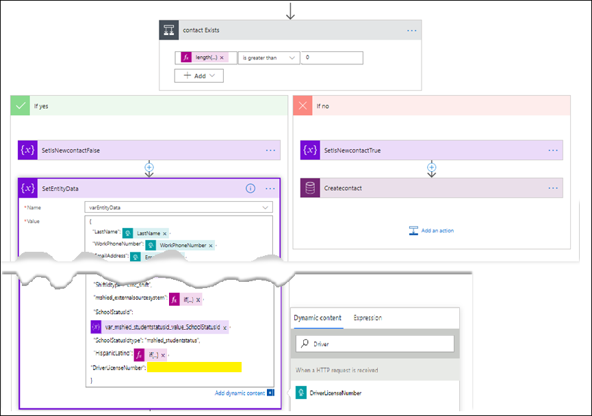Remove the WorkPhoneNumber dynamic token
Image resolution: width=592 pixels, height=416 pixels.
pos(210,246)
